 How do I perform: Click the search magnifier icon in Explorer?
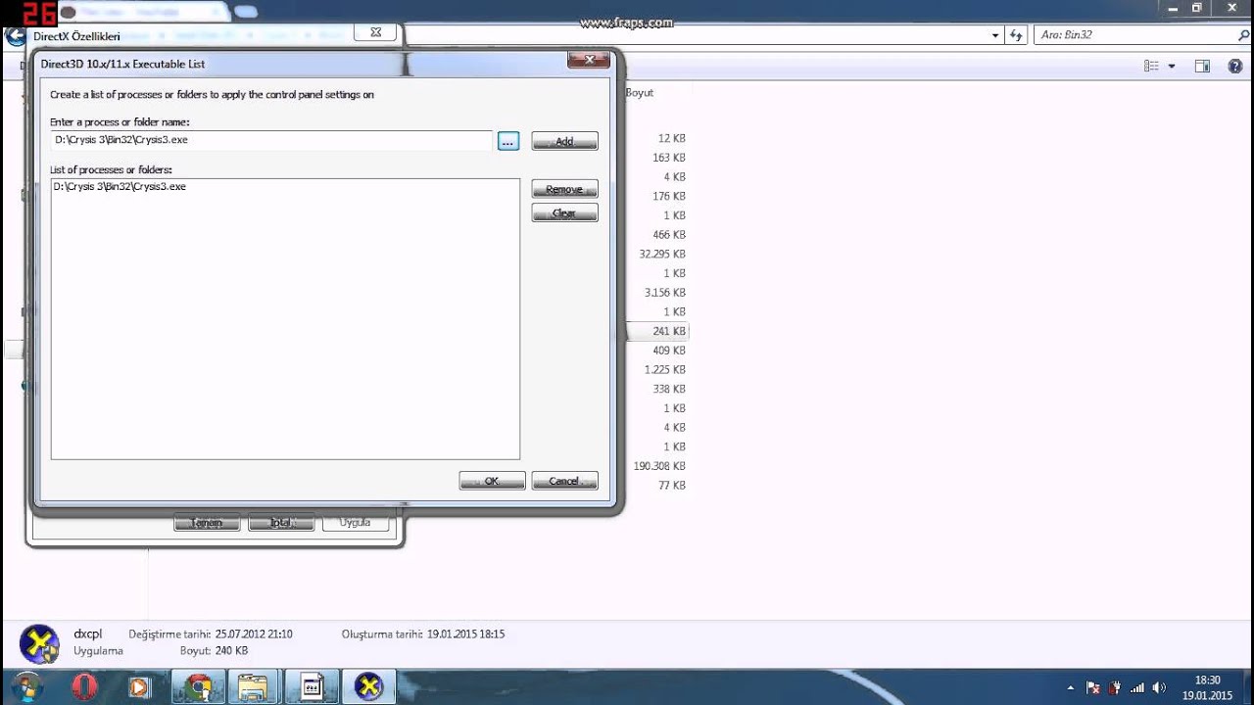(x=1244, y=35)
